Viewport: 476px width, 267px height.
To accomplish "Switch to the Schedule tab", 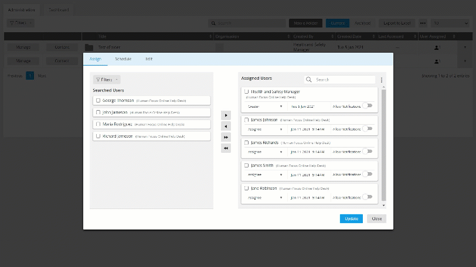I will [x=123, y=59].
